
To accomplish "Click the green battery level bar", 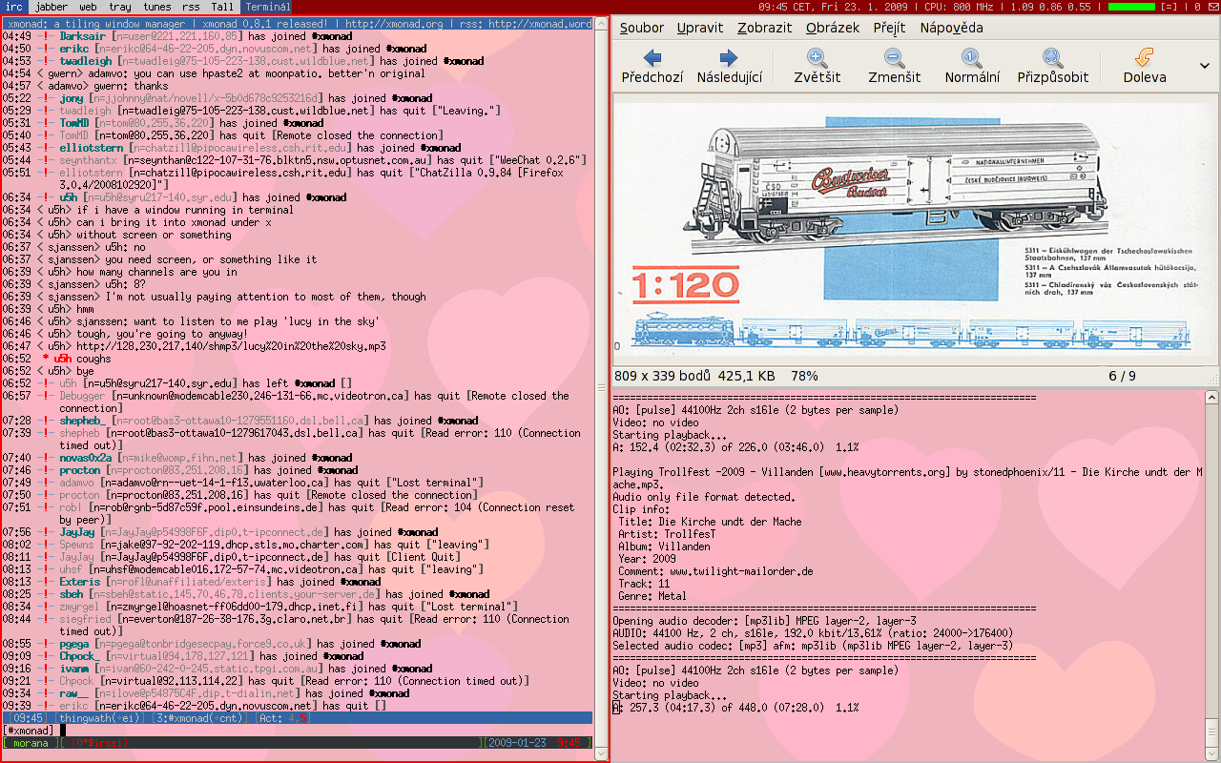I will [x=1132, y=7].
